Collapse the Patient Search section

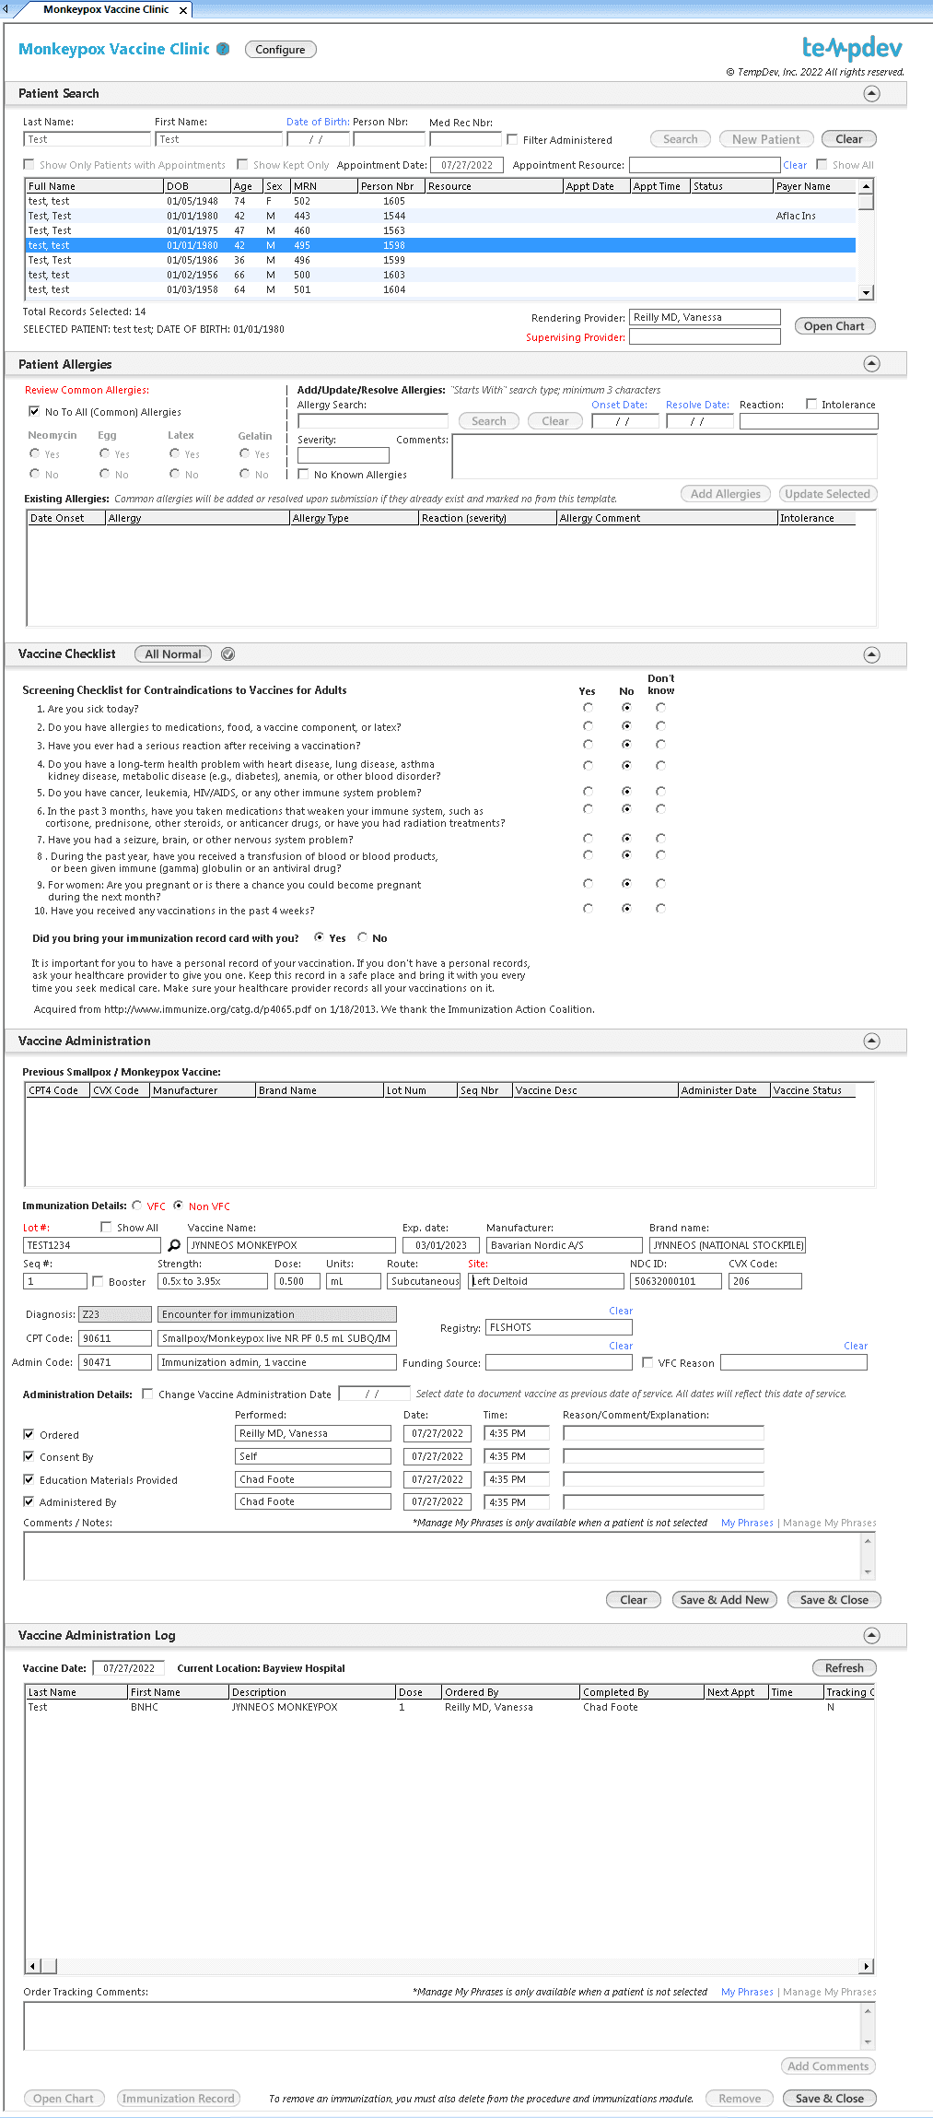pyautogui.click(x=871, y=94)
